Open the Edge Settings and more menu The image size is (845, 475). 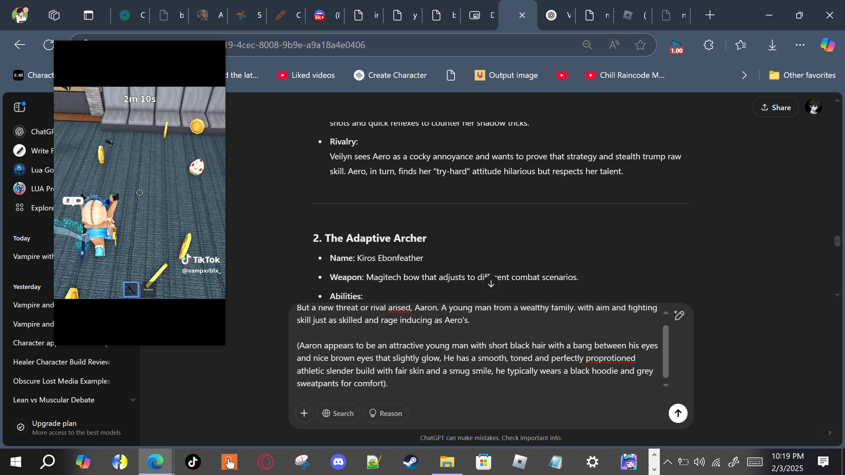[800, 45]
